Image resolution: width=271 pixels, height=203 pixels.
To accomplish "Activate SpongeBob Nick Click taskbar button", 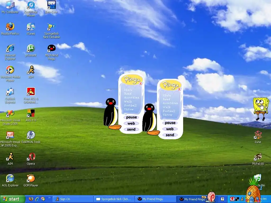I will point(114,199).
